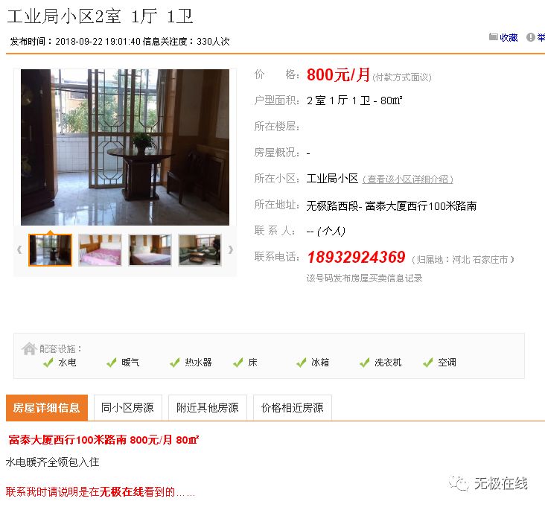The width and height of the screenshot is (545, 507).
Task: Click the green check next to 冰箱
Action: click(301, 363)
